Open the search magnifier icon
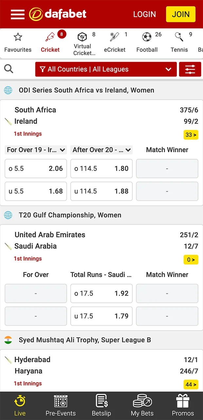Viewport: 203px width, 420px height. coord(9,69)
